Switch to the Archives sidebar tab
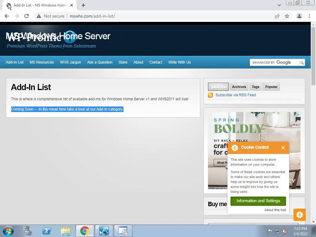Screen dimensions: 316x237 pyautogui.click(x=239, y=87)
